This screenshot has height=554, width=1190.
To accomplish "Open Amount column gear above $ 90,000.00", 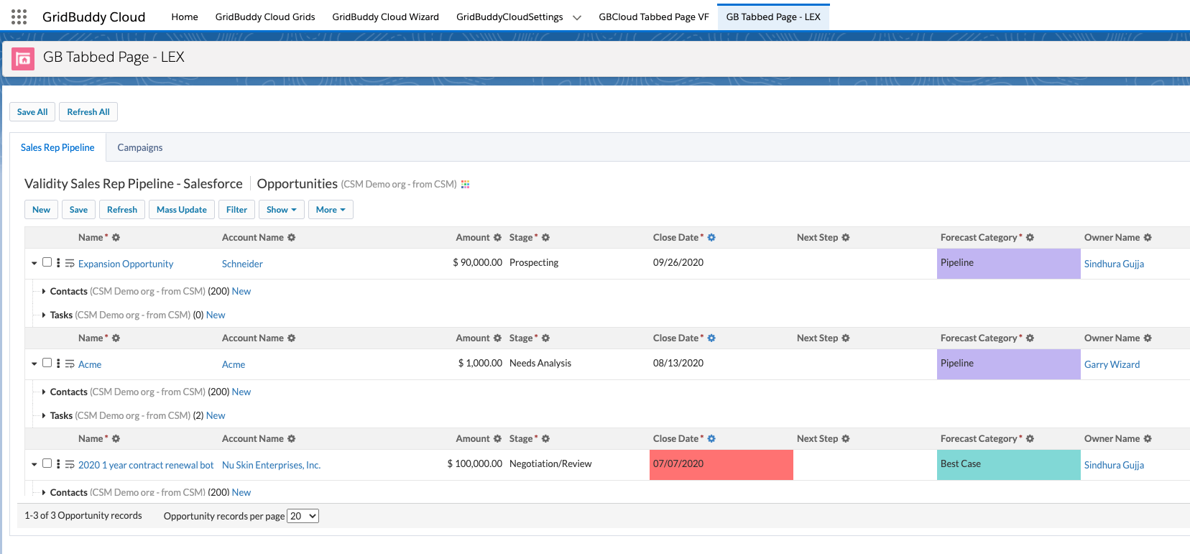I will tap(497, 238).
